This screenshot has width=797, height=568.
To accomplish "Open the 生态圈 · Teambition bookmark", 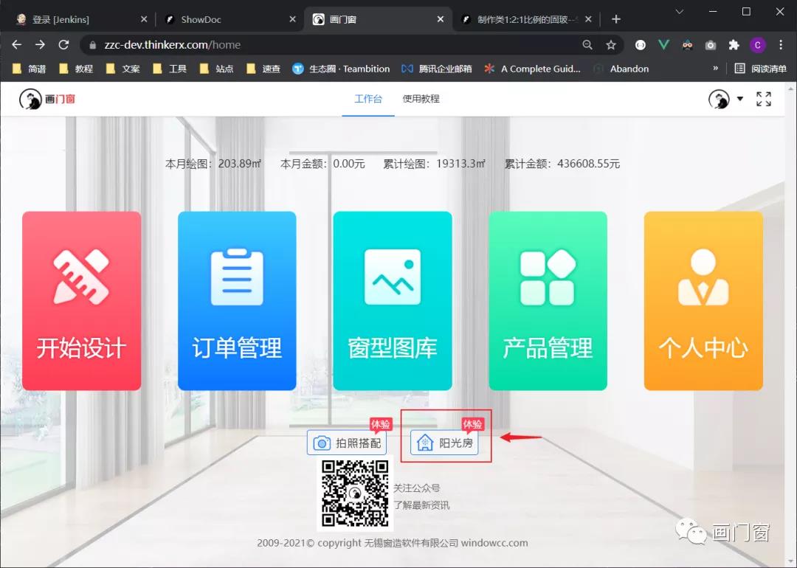I will click(341, 69).
